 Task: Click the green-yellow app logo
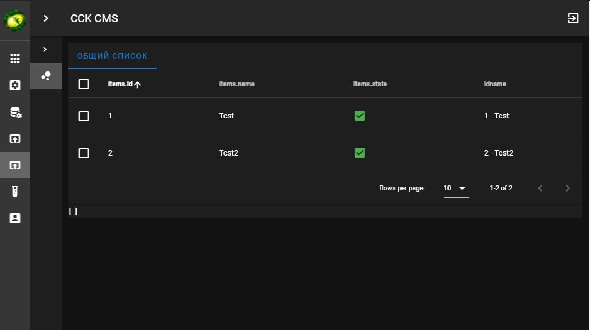[x=15, y=20]
